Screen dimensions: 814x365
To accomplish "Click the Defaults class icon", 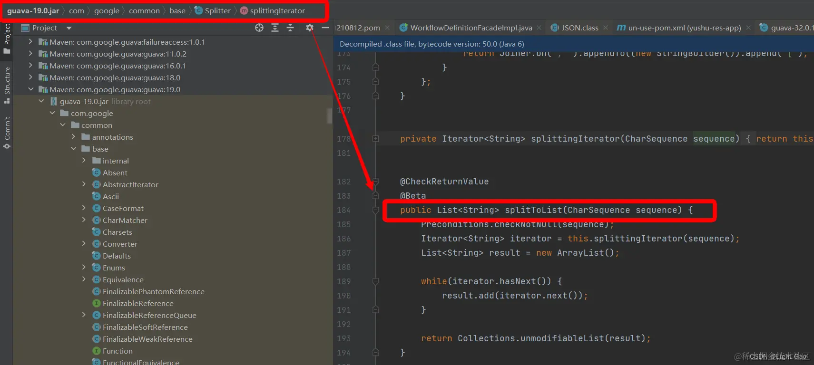I will click(96, 256).
